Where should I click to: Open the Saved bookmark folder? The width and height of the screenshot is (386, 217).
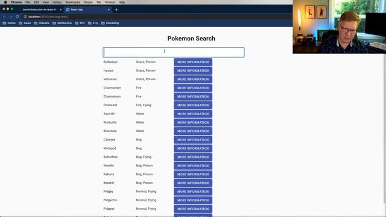point(25,23)
